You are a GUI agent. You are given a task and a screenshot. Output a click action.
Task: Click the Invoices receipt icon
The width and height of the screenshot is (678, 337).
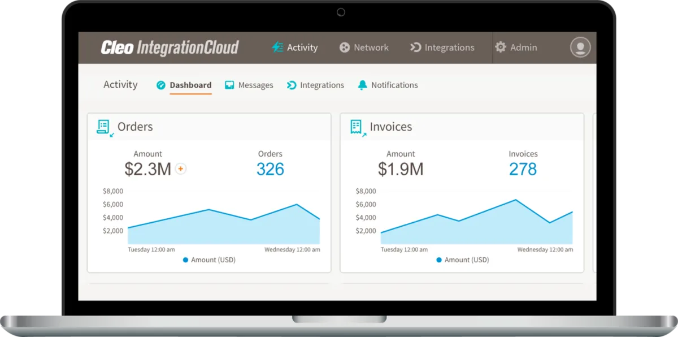click(356, 127)
